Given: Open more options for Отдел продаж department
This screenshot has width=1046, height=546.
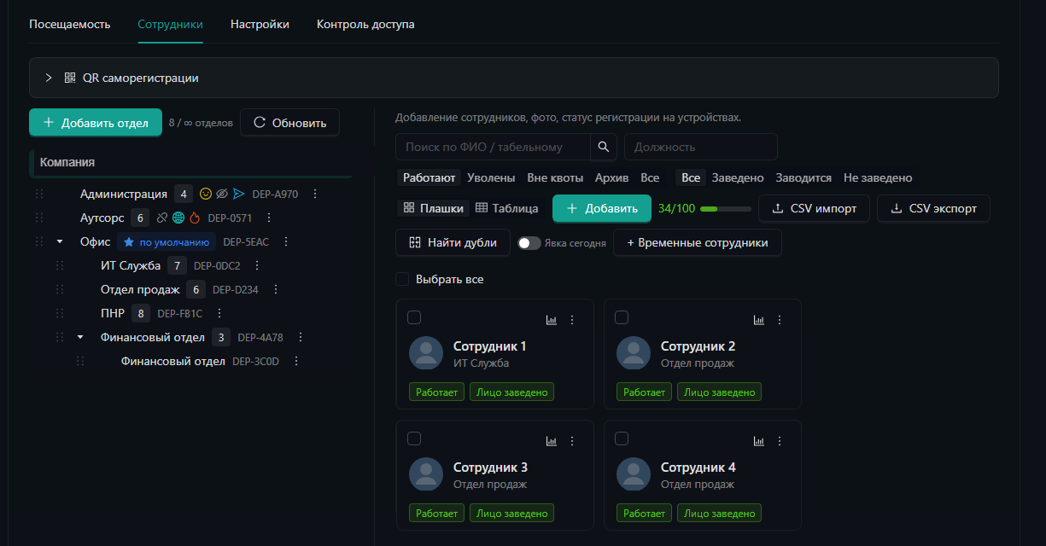Looking at the screenshot, I should click(276, 289).
